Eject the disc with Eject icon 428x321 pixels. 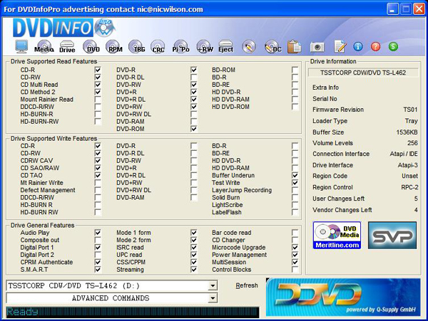(x=225, y=46)
